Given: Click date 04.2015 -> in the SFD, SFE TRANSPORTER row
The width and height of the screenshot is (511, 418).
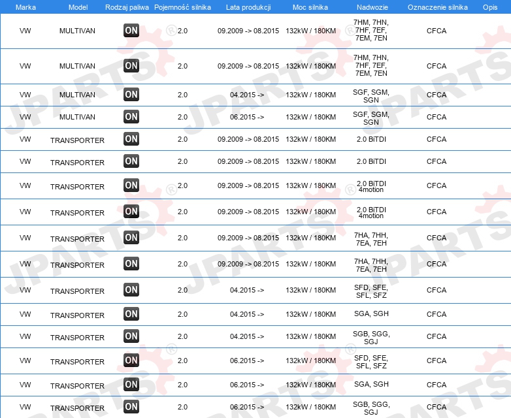Looking at the screenshot, I should coord(247,290).
